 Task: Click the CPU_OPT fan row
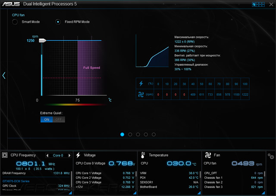pyautogui.click(x=233, y=173)
